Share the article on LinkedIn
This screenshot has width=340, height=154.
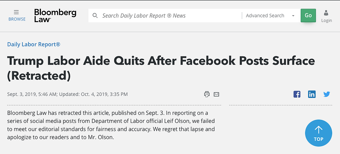pyautogui.click(x=312, y=94)
